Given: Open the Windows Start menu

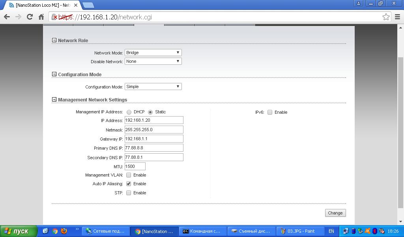Looking at the screenshot, I should tap(19, 231).
